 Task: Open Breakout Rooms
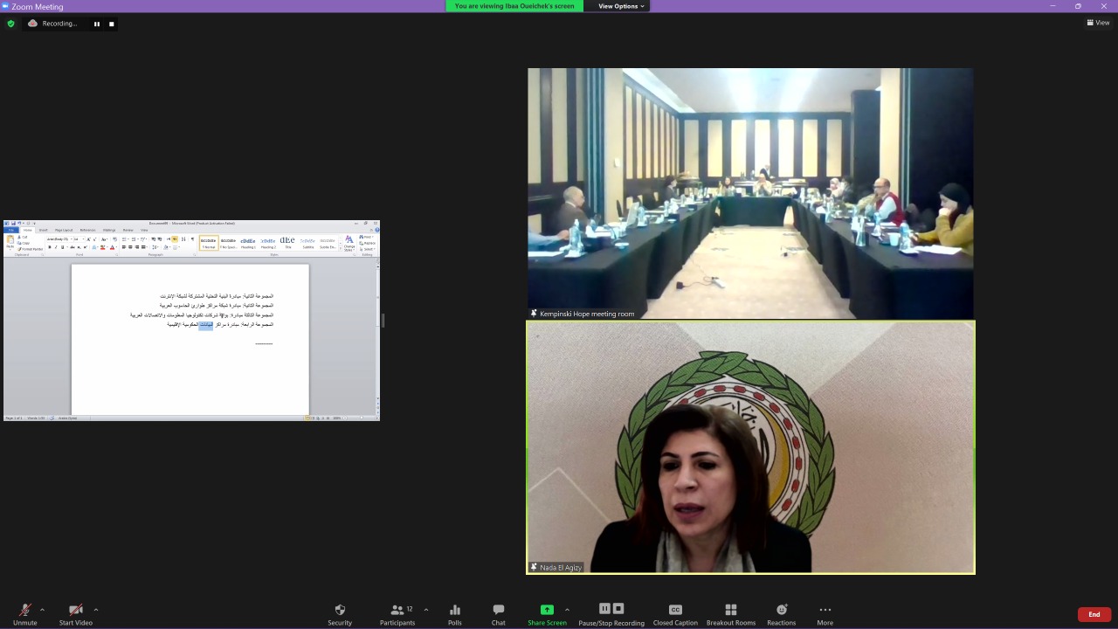(731, 614)
